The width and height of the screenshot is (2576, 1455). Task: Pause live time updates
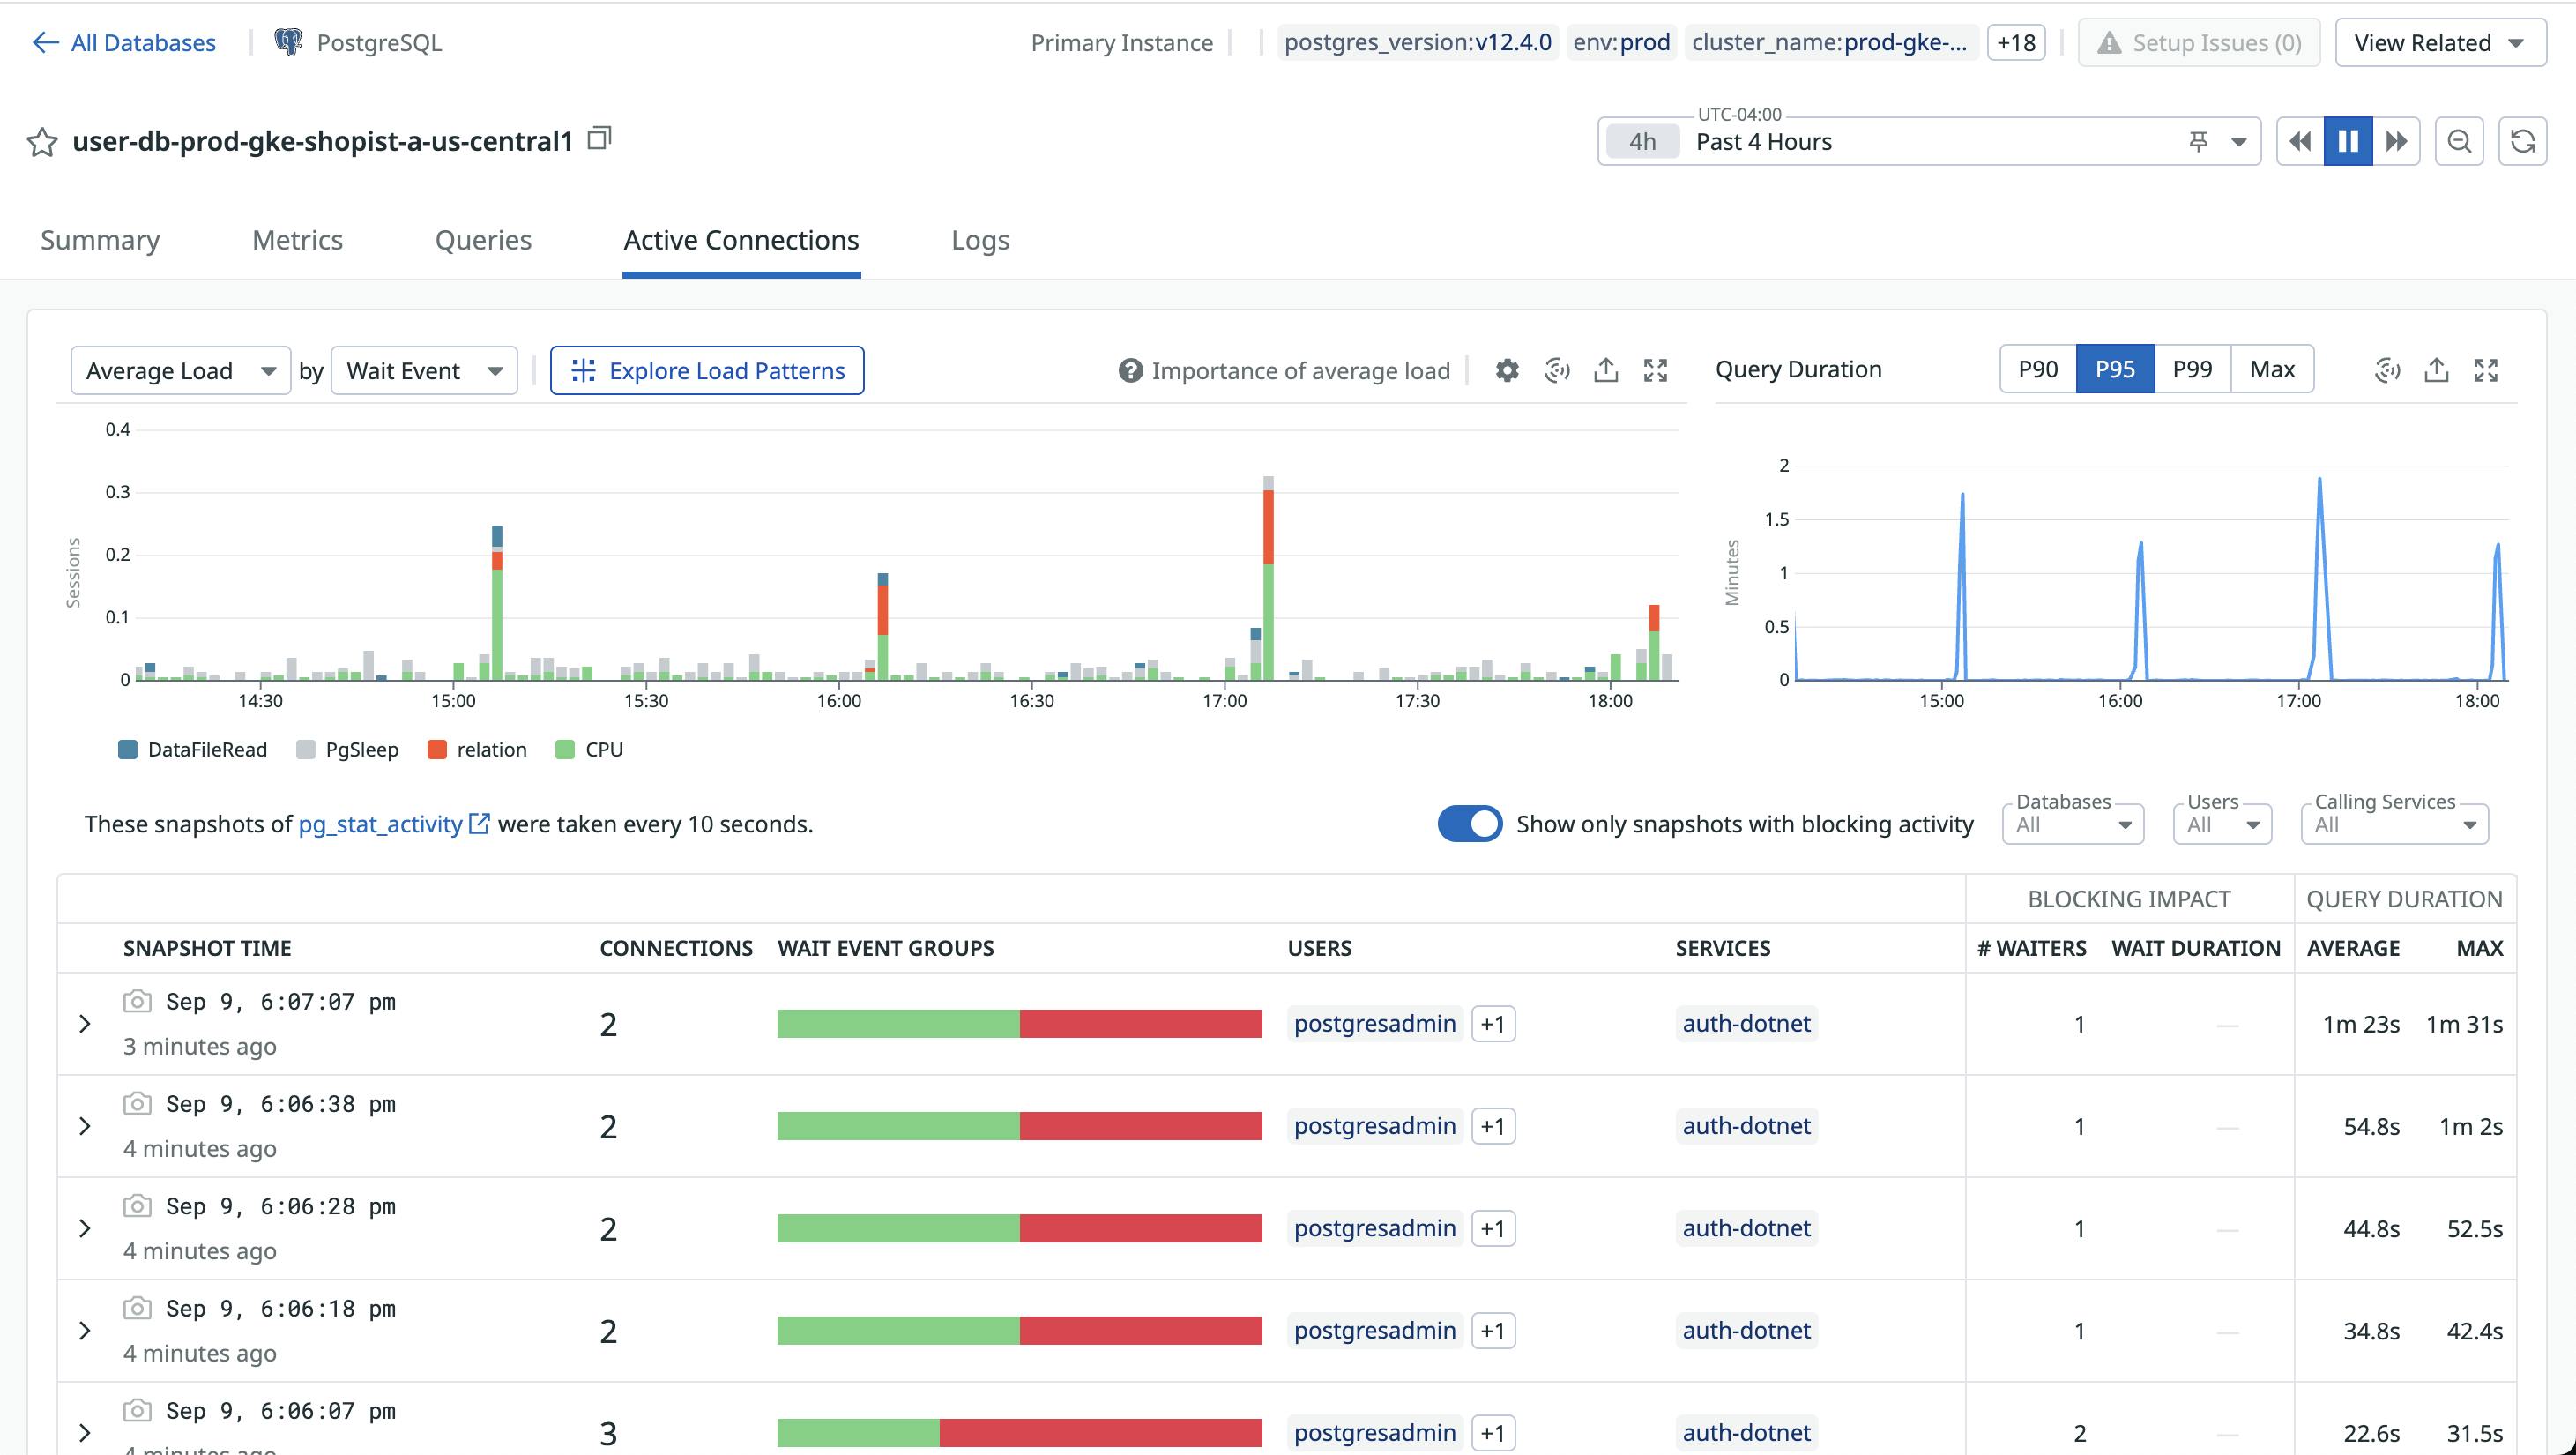[x=2347, y=141]
